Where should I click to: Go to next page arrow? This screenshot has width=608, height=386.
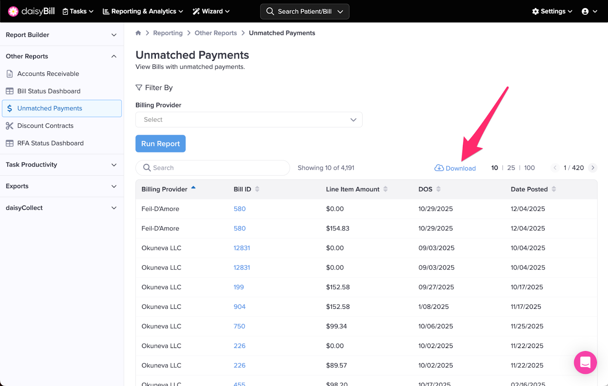[x=592, y=168]
